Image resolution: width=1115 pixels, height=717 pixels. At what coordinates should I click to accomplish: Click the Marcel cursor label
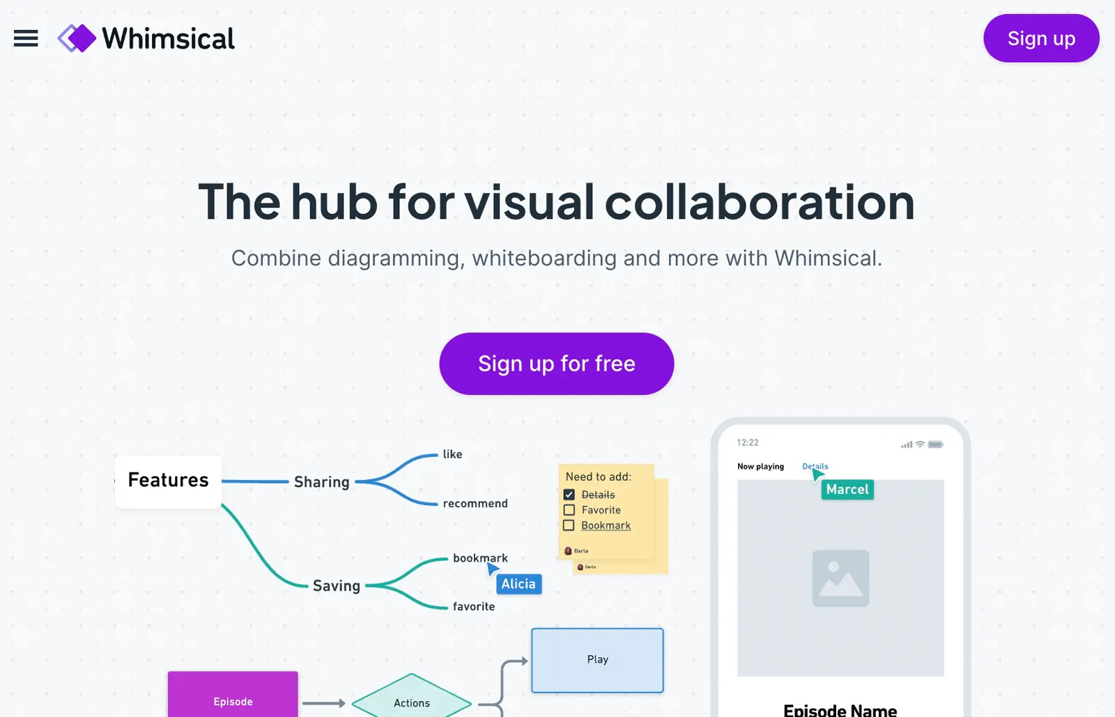coord(847,489)
